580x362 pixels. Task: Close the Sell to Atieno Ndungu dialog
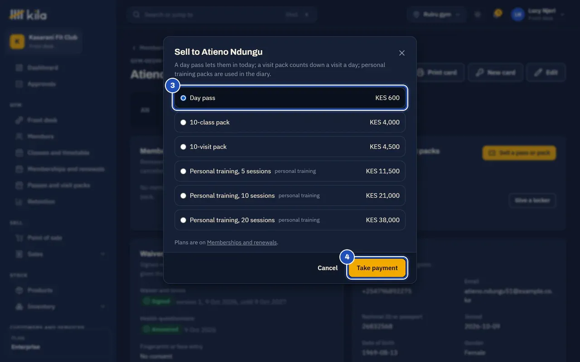(402, 53)
